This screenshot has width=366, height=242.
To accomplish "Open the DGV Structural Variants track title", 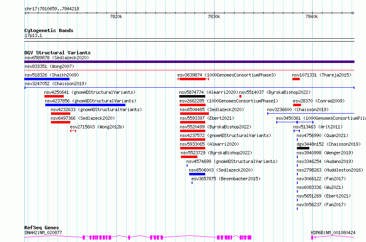I will [58, 53].
